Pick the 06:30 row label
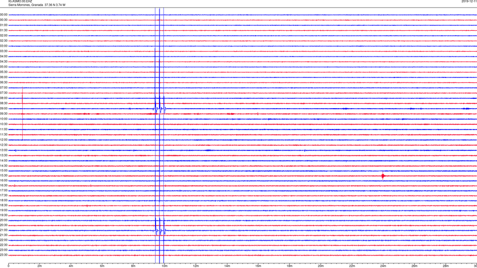 point(3,82)
